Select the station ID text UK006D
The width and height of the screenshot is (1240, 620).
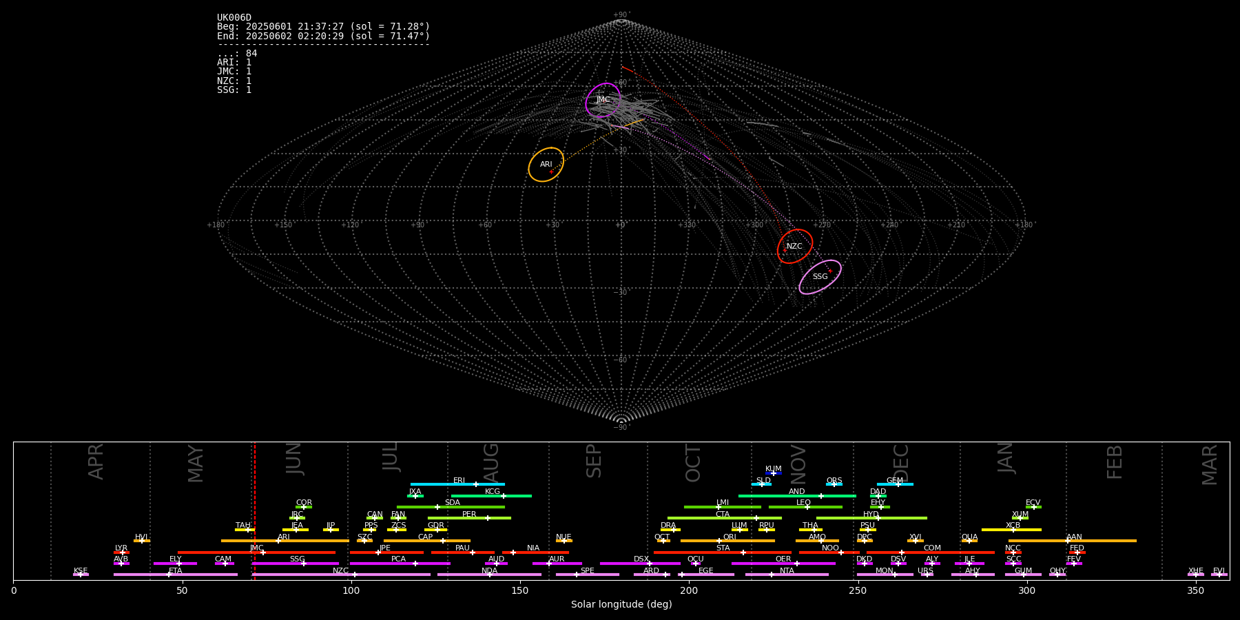pyautogui.click(x=234, y=18)
